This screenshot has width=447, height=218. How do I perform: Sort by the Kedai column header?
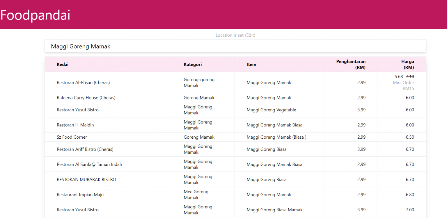coord(63,64)
